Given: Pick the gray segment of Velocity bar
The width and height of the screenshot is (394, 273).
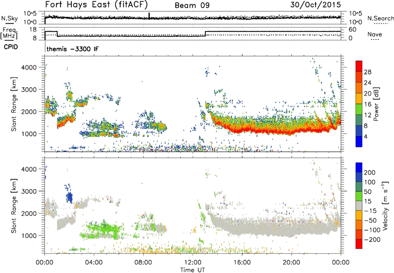Looking at the screenshot, I should click(x=359, y=206).
